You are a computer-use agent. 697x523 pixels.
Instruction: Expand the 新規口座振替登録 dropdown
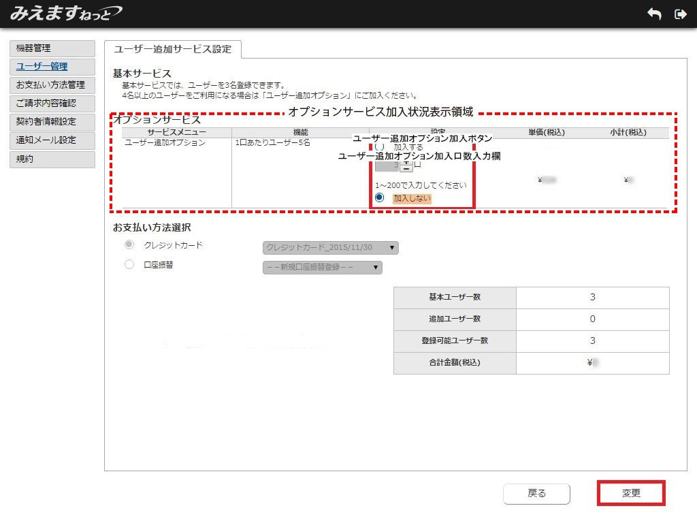(322, 268)
